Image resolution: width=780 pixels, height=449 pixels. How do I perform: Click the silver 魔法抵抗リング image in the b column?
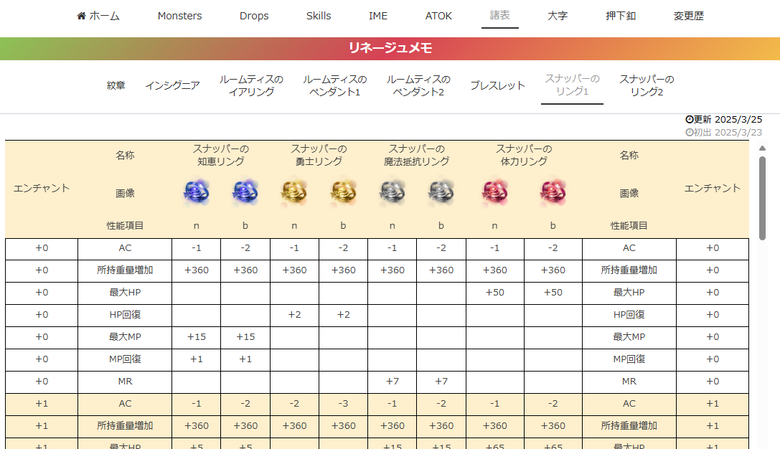pyautogui.click(x=441, y=192)
